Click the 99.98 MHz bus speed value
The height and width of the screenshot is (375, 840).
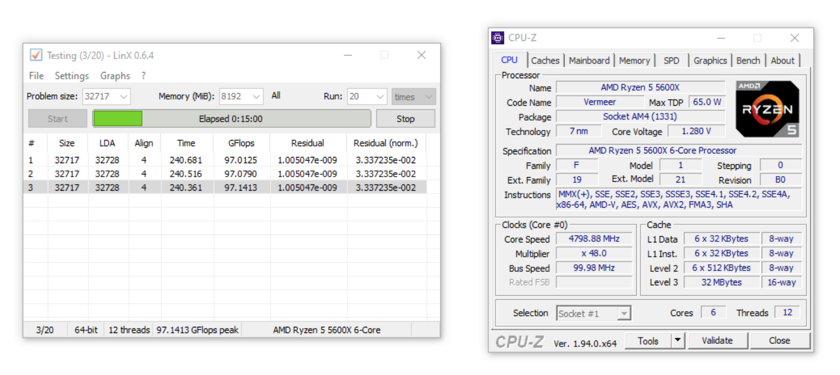[594, 268]
